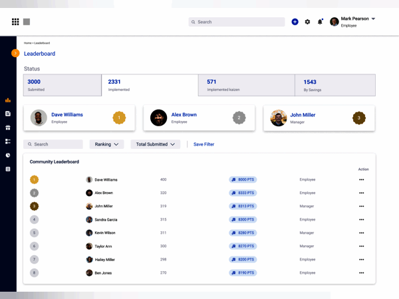Viewport: 399px width, 299px height.
Task: Select the bar chart leaderboard sidebar icon
Action: coord(8,100)
